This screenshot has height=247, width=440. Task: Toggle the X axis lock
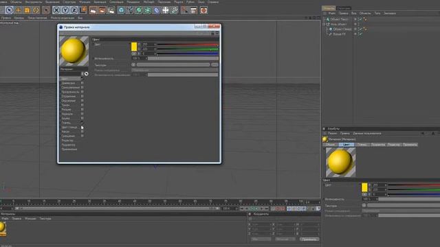point(56,10)
